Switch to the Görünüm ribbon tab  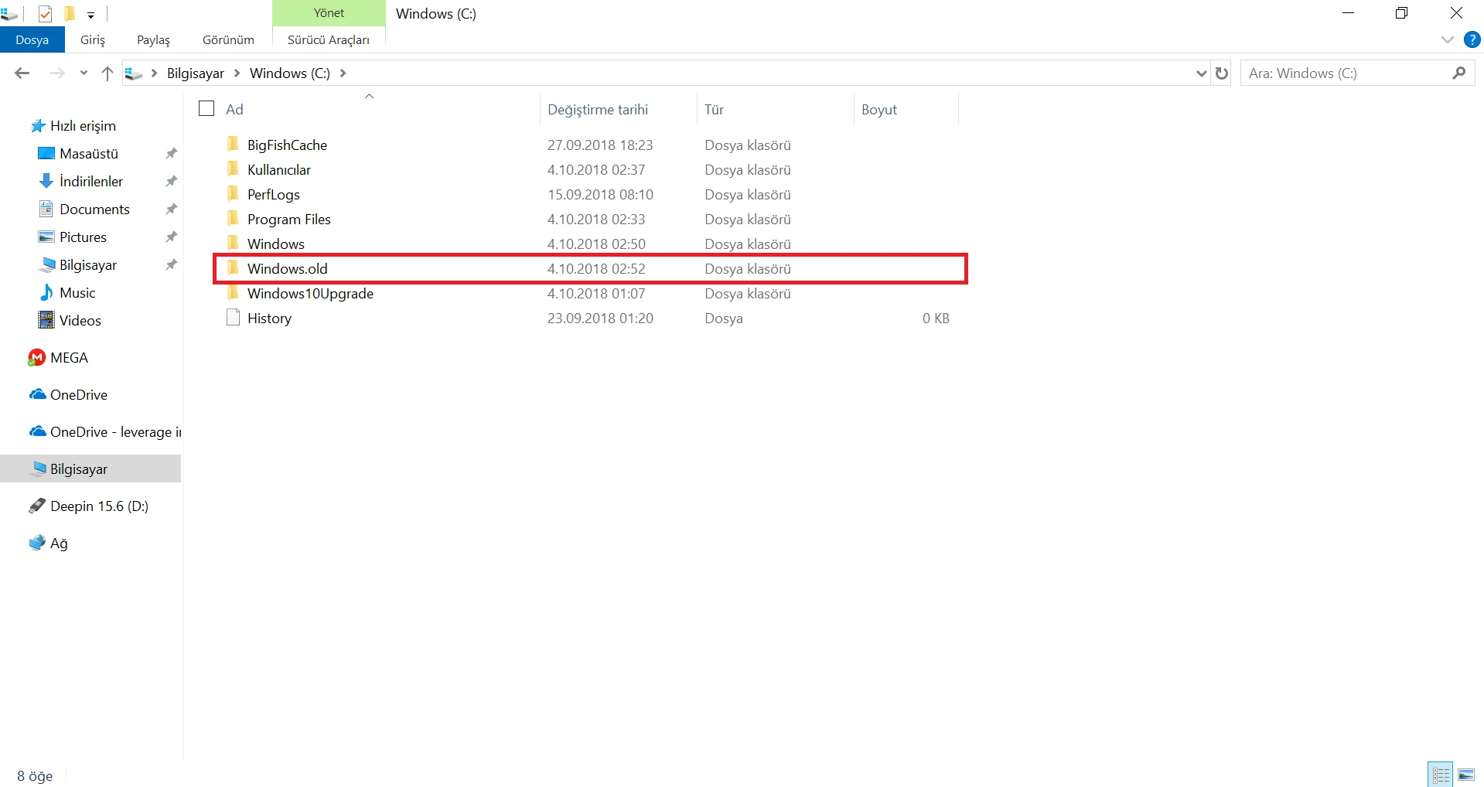(x=228, y=39)
